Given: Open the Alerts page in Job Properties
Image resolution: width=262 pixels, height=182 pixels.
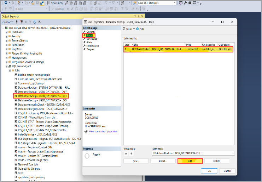Looking at the screenshot, I should 89,42.
